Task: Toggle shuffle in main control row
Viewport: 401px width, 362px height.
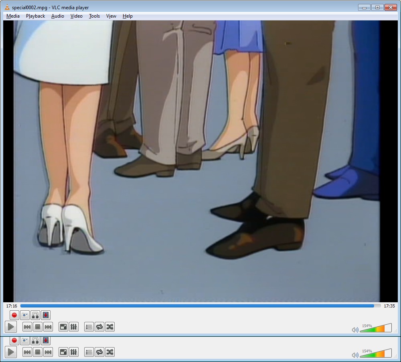Action: tap(110, 327)
